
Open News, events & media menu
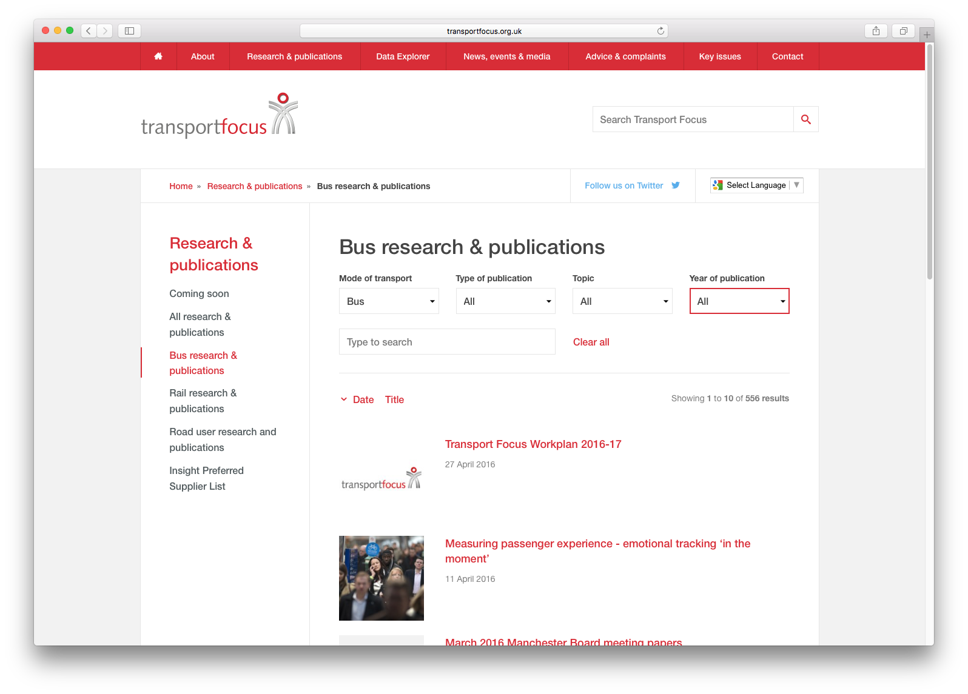(507, 56)
